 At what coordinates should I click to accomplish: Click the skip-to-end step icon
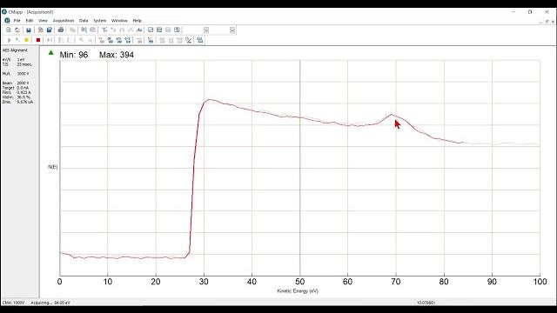50,40
